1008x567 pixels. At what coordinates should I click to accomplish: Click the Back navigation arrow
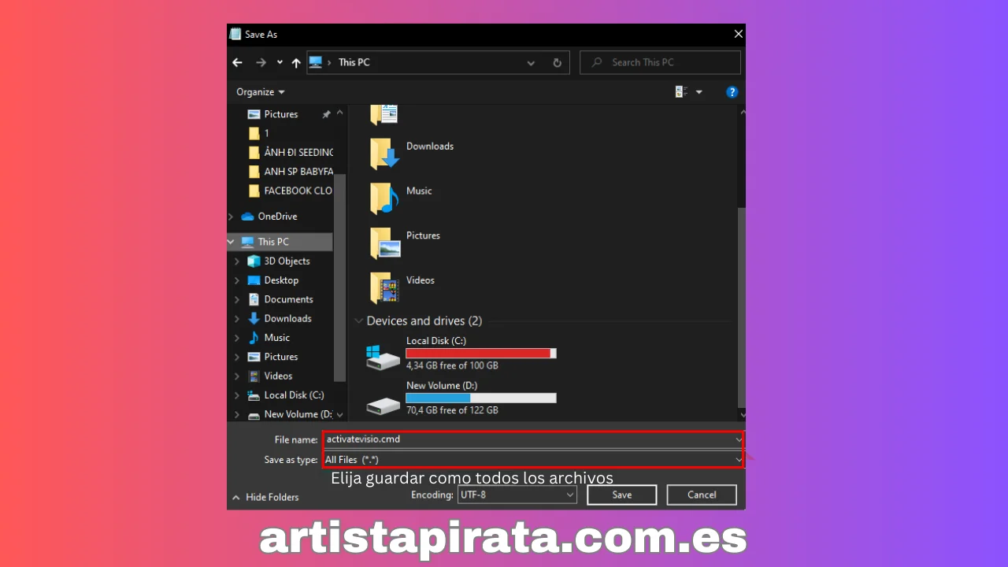point(238,63)
